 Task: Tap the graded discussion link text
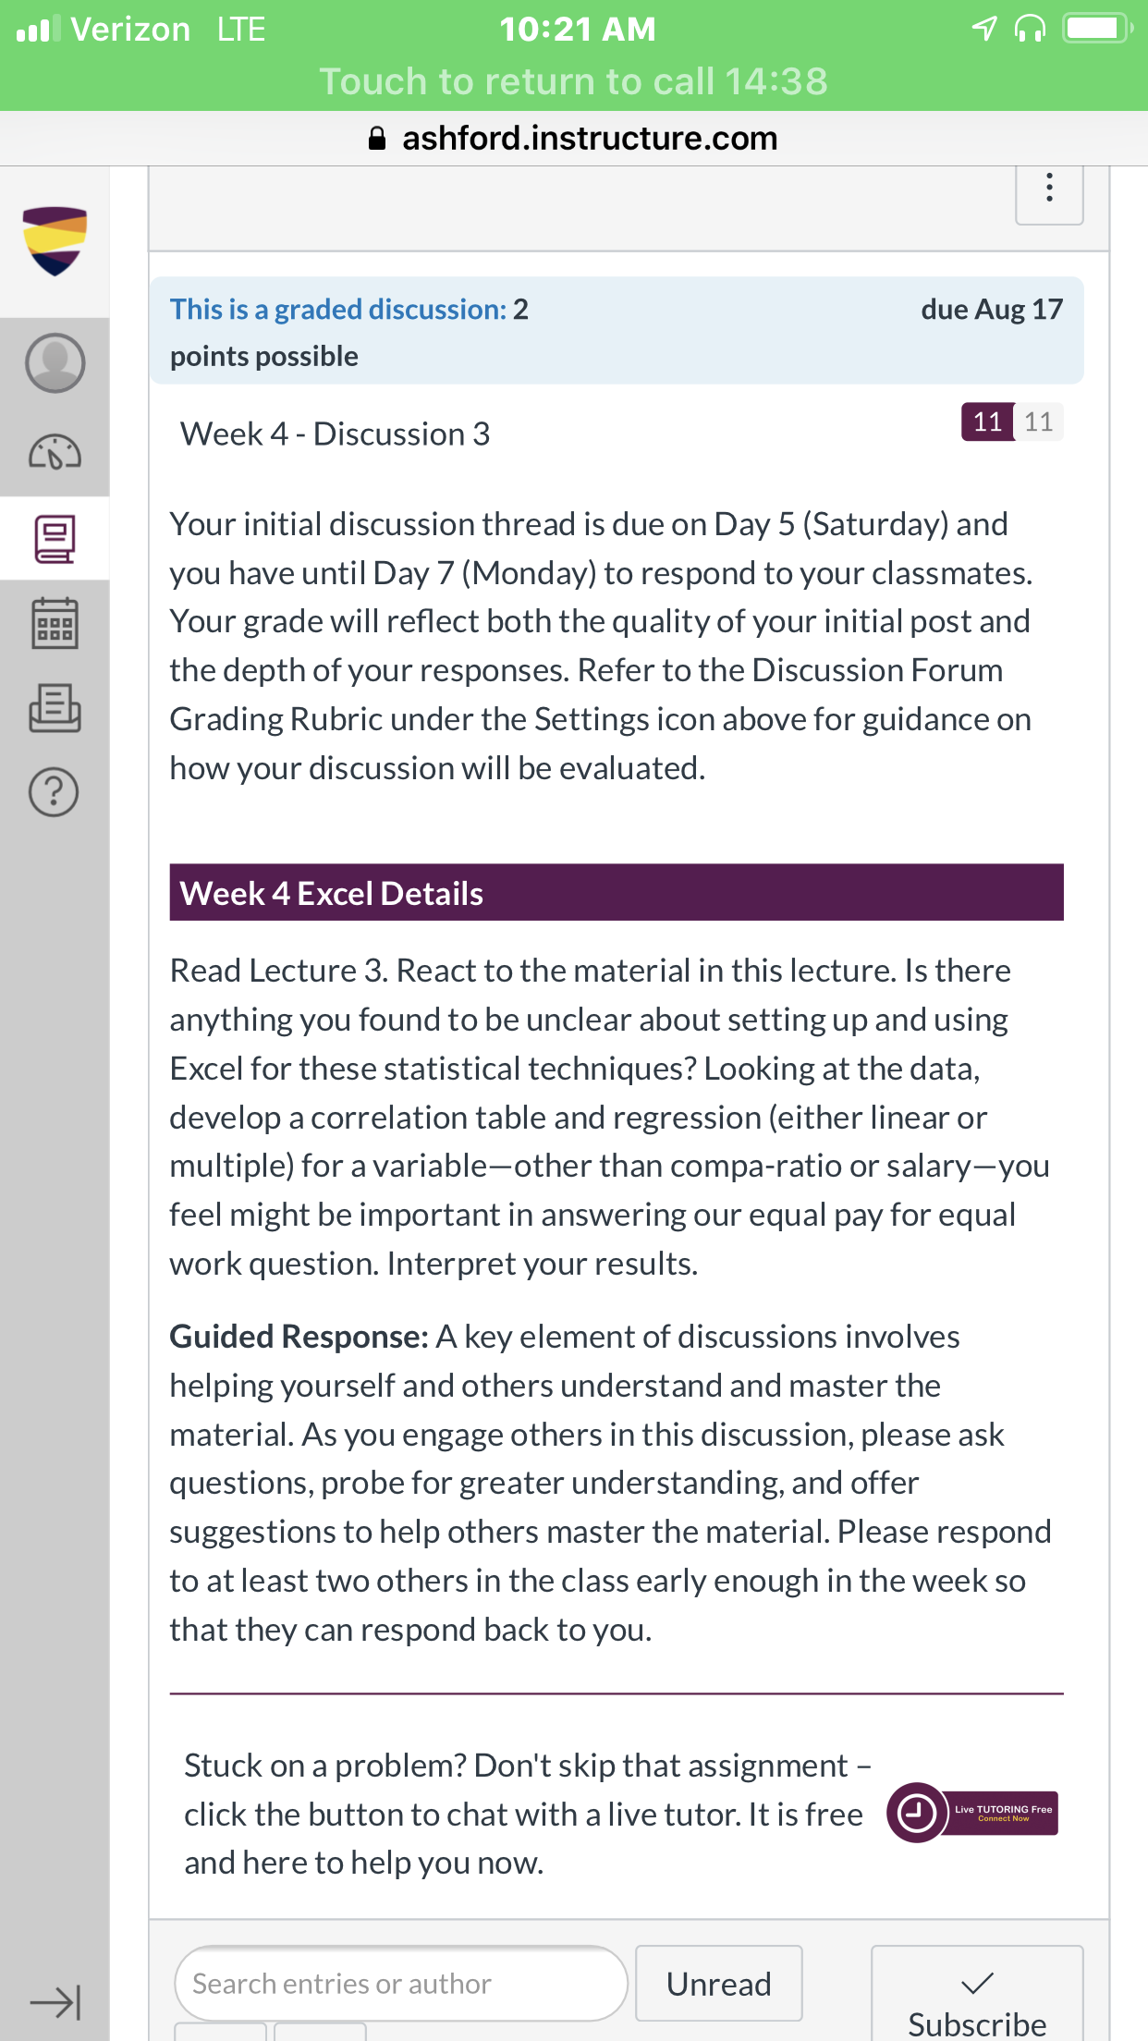338,310
